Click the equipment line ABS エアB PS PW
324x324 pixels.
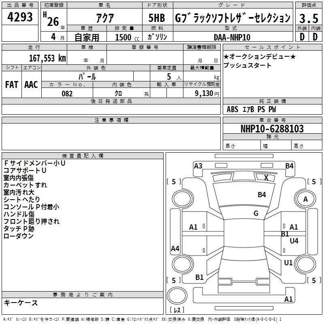pyautogui.click(x=251, y=109)
